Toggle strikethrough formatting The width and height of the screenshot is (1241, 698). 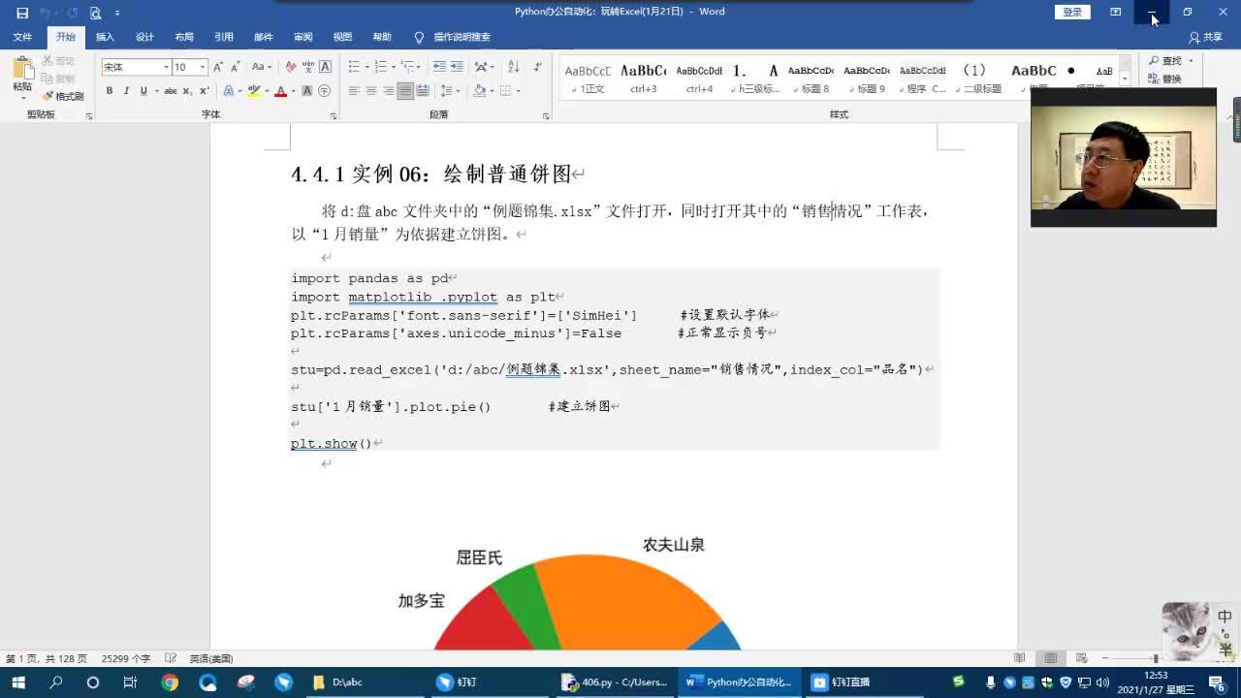point(171,91)
